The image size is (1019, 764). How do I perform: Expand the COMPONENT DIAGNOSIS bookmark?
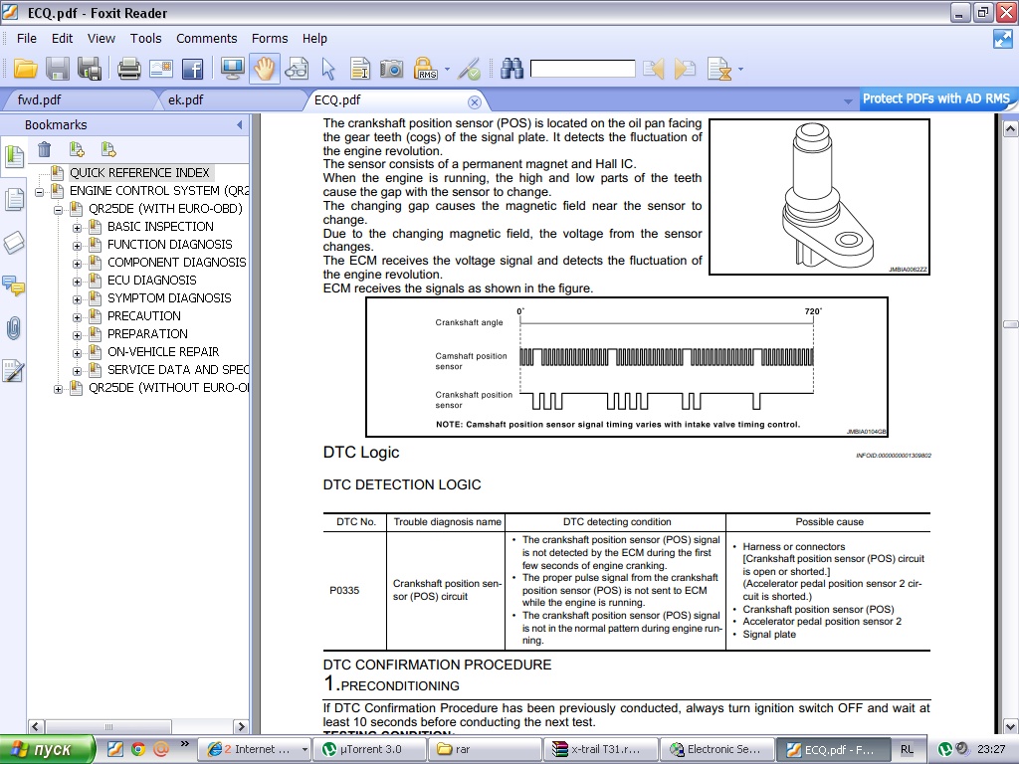[x=77, y=264]
